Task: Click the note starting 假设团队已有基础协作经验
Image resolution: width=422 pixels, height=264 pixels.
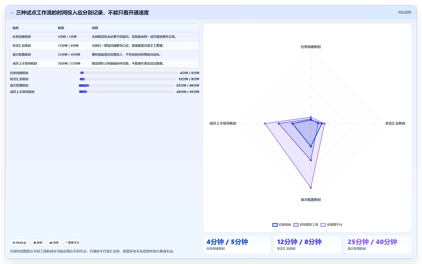Action: 128,64
